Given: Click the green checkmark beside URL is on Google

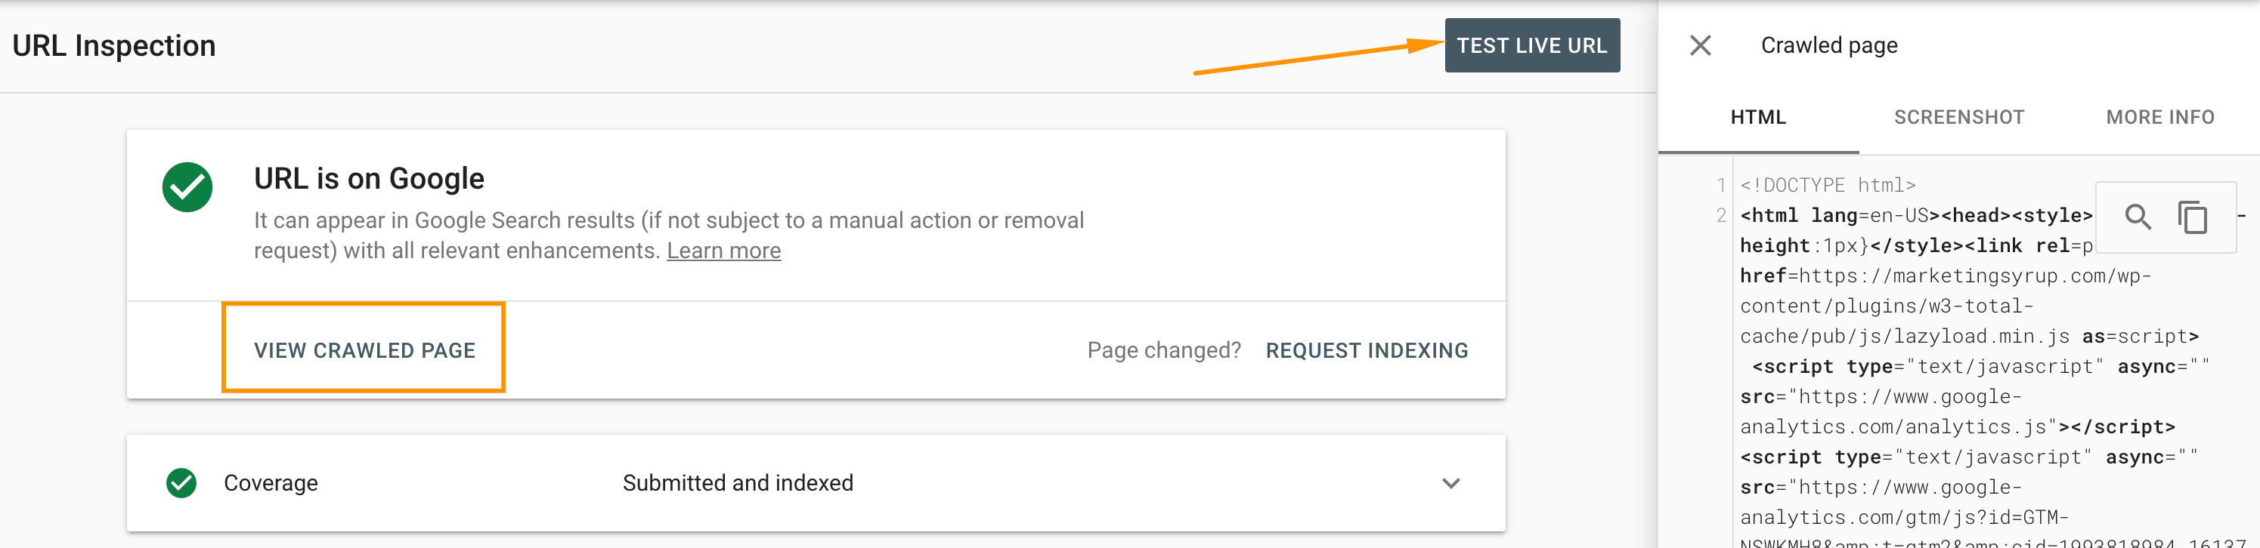Looking at the screenshot, I should pyautogui.click(x=187, y=186).
